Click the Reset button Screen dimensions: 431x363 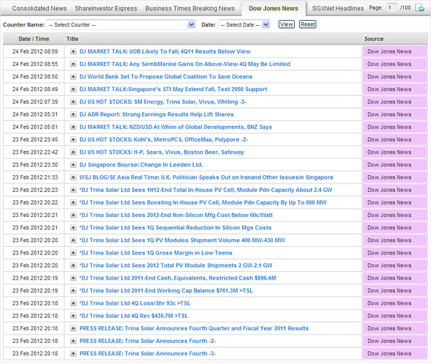pos(307,24)
